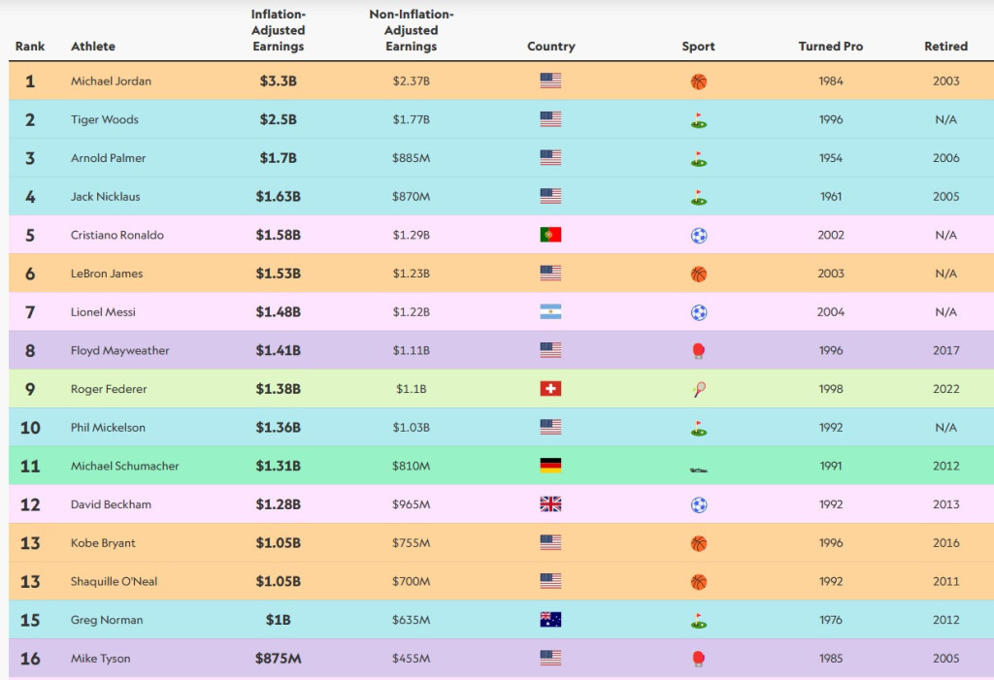Click the tennis racket icon for Roger Federer
Image resolution: width=994 pixels, height=680 pixels.
coord(698,389)
